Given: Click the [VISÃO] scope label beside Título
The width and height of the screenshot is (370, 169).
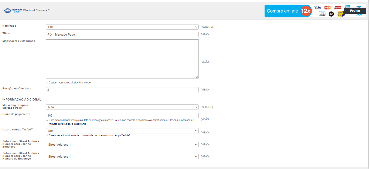Looking at the screenshot, I should tap(205, 35).
